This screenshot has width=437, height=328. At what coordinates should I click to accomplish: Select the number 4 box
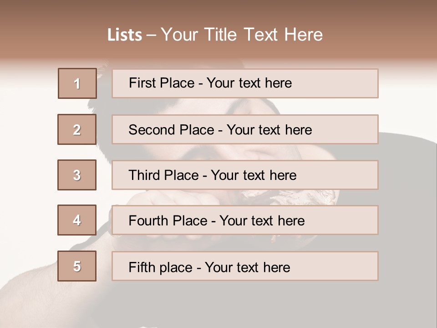pos(77,220)
